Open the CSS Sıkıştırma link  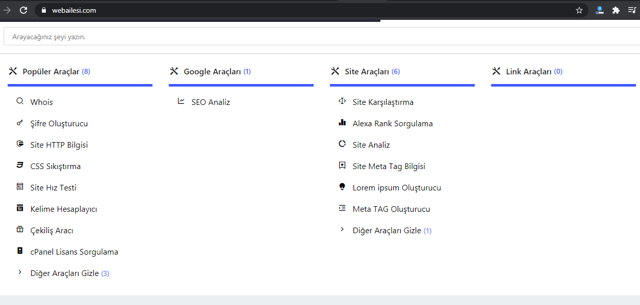tap(56, 167)
